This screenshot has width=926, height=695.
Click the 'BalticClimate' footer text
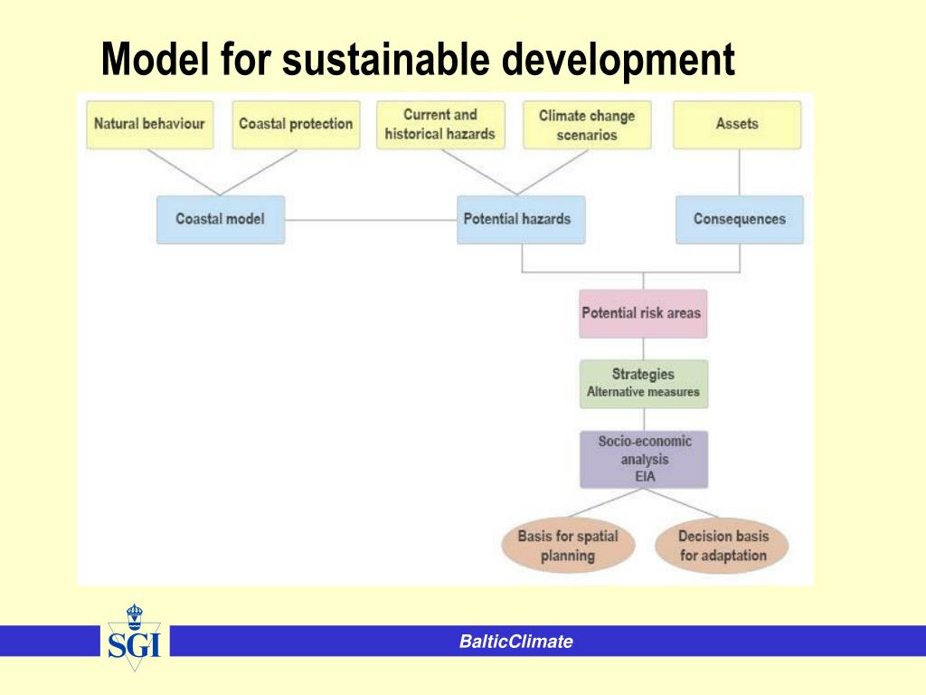pyautogui.click(x=516, y=642)
